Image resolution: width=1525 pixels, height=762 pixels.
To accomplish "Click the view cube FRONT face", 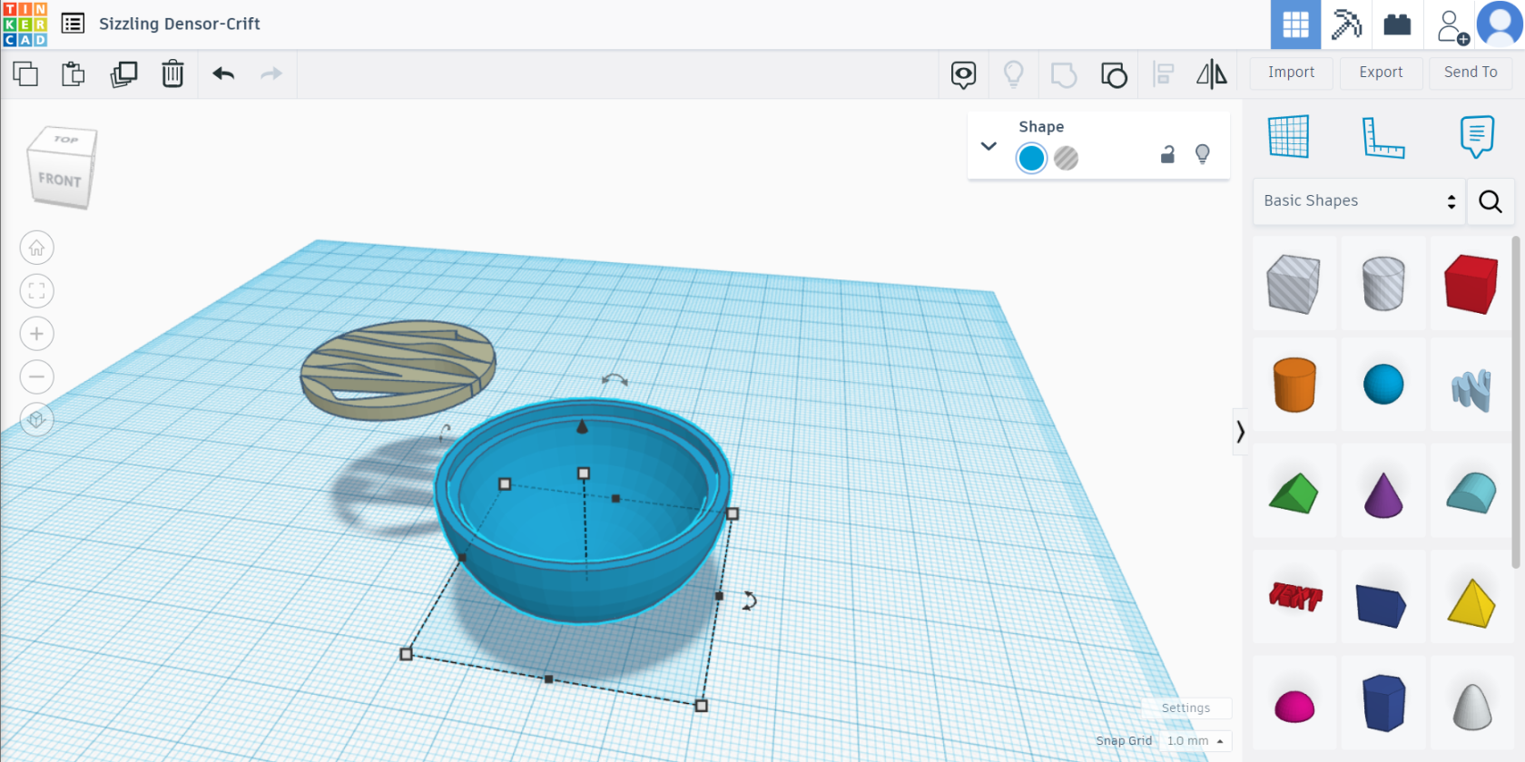I will 60,180.
